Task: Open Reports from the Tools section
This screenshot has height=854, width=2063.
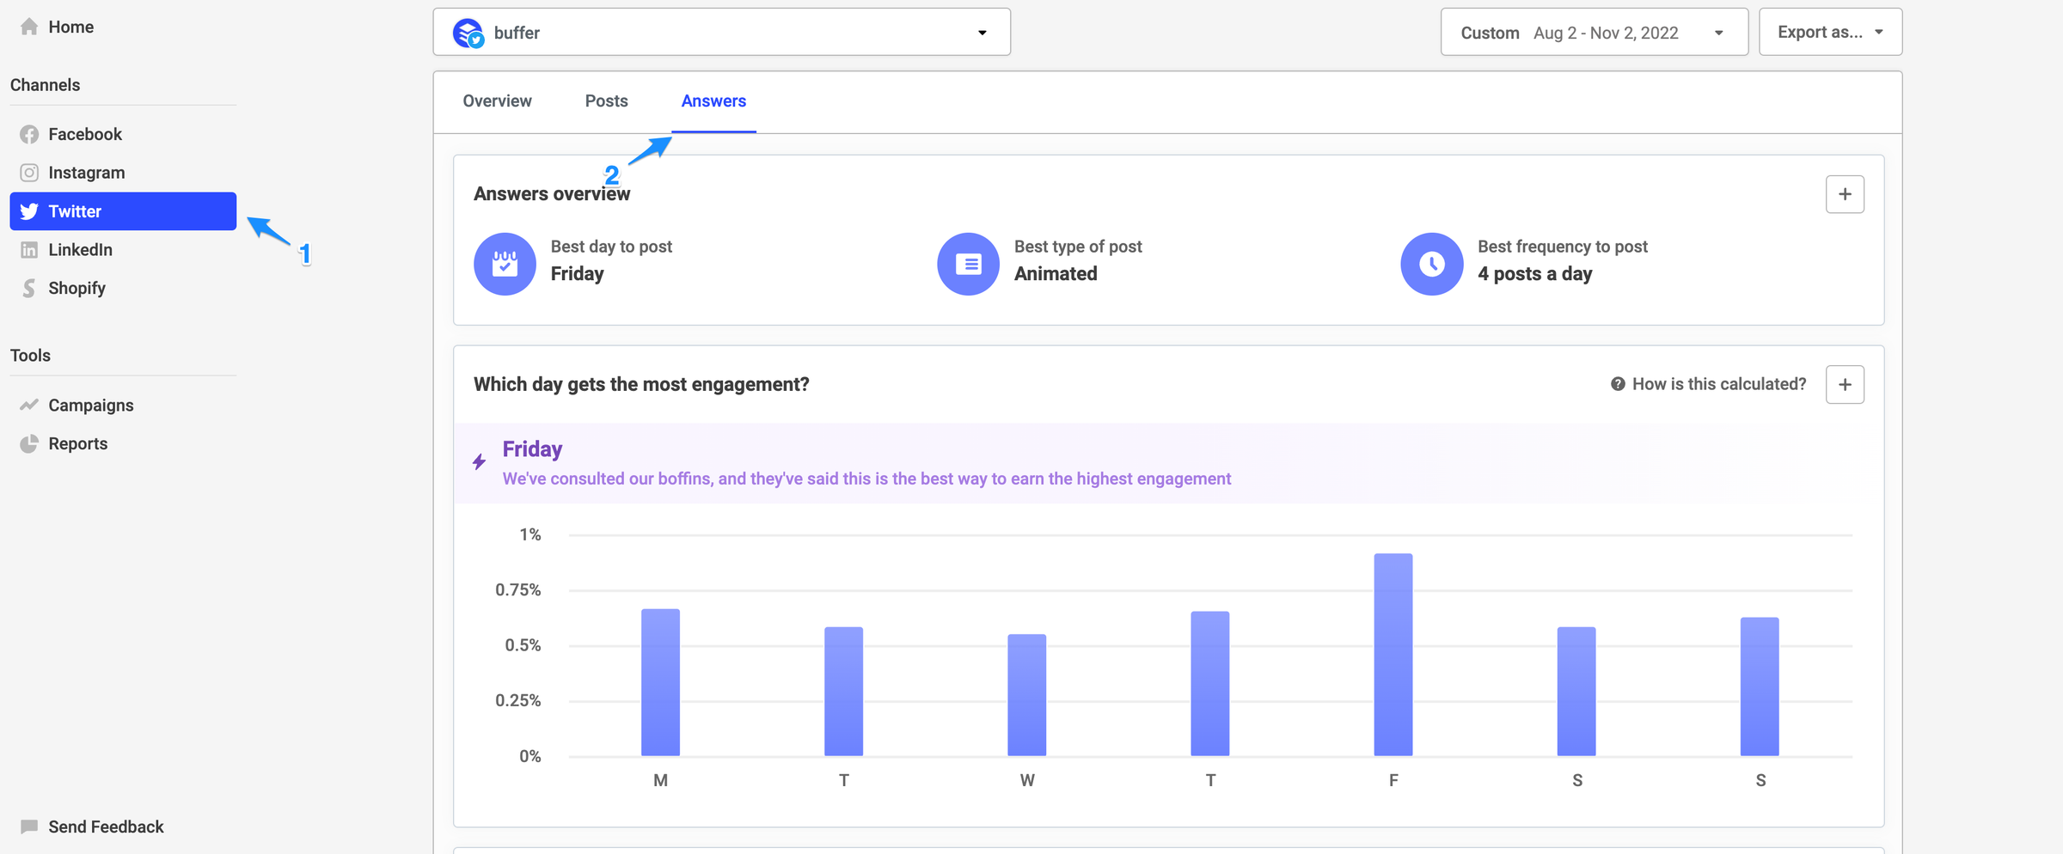Action: pos(77,443)
